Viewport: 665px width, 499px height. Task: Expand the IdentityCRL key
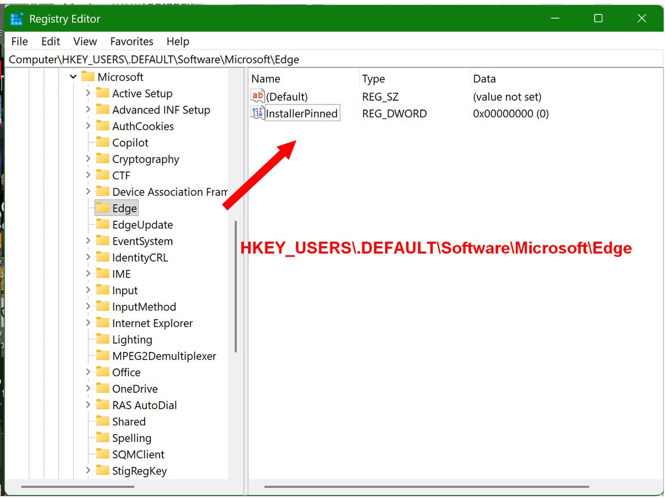(88, 257)
